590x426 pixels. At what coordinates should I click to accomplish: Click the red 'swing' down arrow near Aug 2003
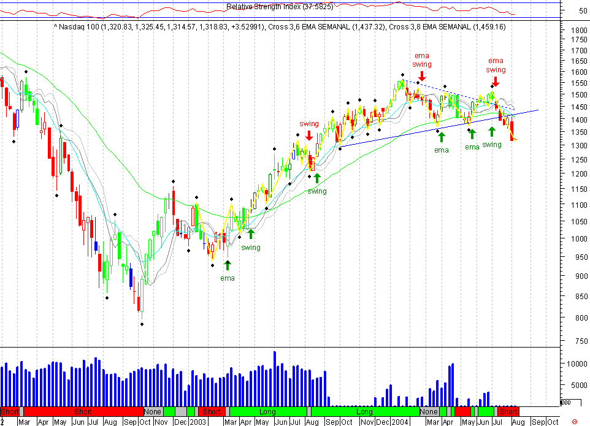coord(309,135)
